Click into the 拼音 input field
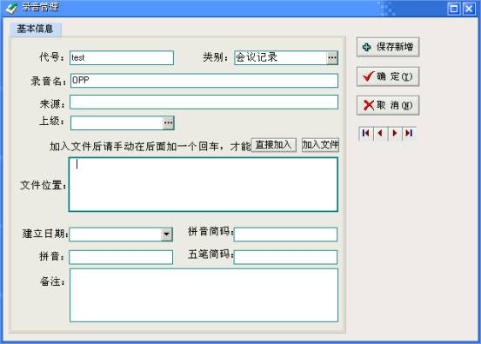481x344 pixels. pos(121,257)
